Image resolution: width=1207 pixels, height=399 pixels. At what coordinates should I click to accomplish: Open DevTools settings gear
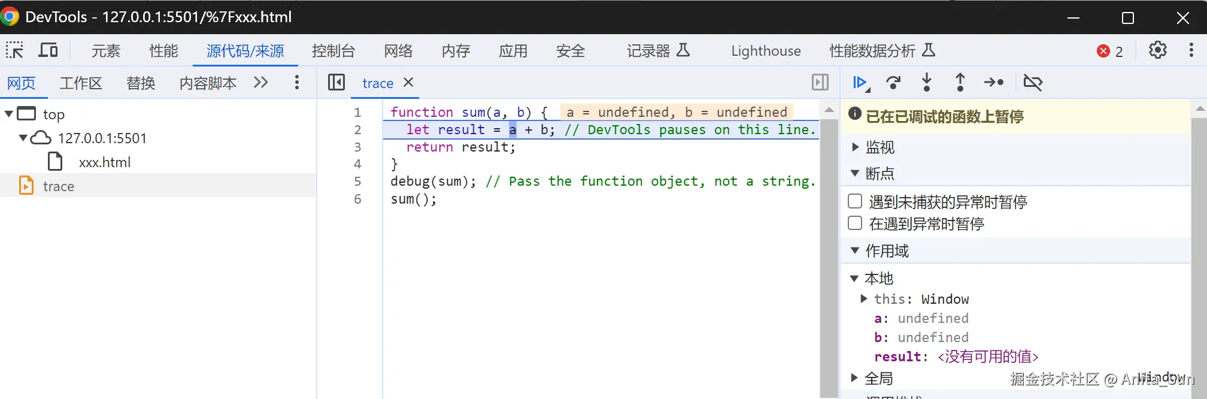coord(1157,50)
